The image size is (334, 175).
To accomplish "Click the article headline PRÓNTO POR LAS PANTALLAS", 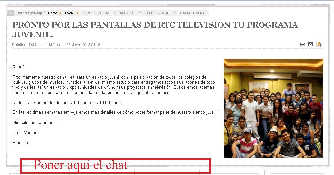I will point(155,29).
